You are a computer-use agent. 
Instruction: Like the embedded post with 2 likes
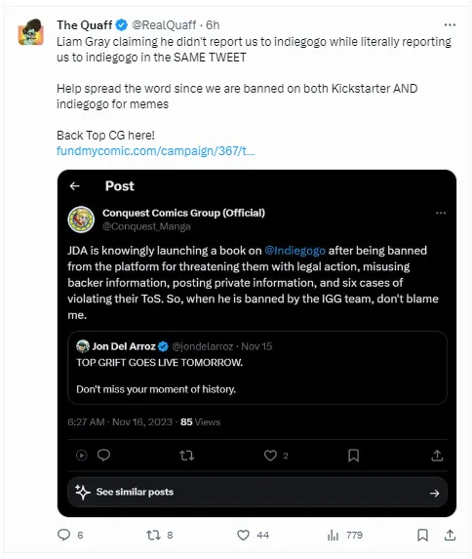tap(270, 456)
